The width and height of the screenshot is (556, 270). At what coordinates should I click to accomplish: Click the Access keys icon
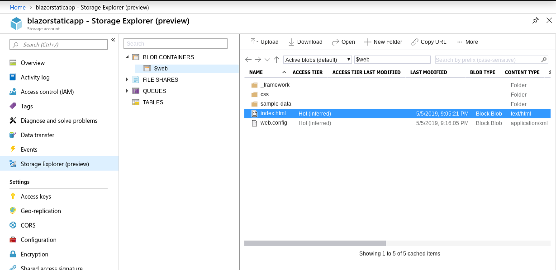click(13, 196)
